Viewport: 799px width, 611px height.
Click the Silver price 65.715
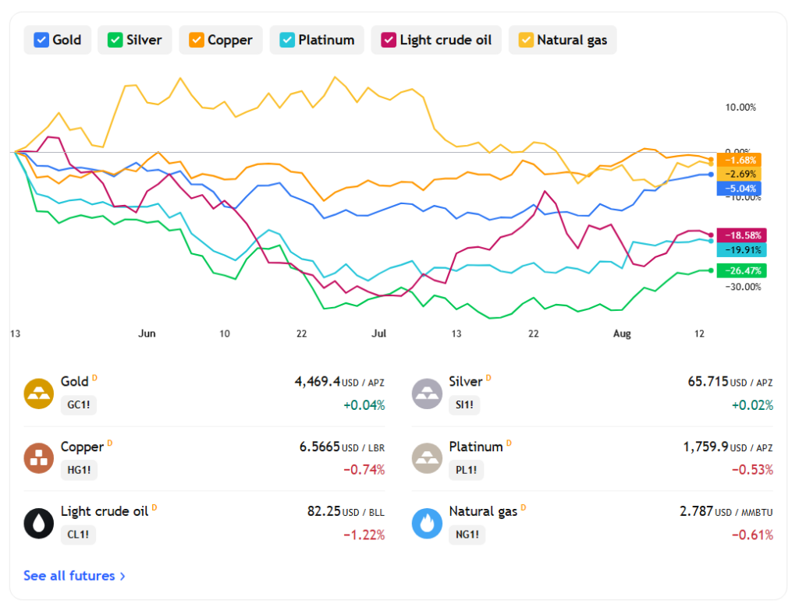coord(708,381)
